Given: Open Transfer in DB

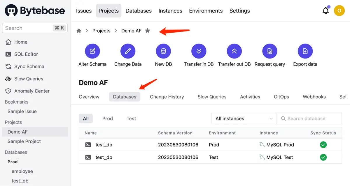Looking at the screenshot, I should click(199, 51).
